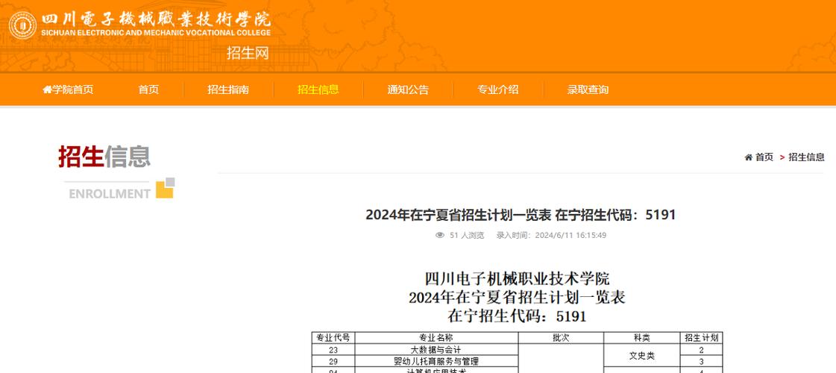Click the 招生信息 sidebar heading
Image resolution: width=836 pixels, height=373 pixels.
pos(104,157)
